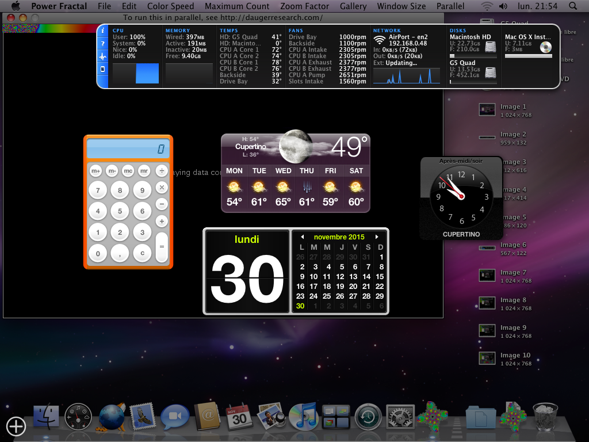Select Image 10 thumbnail on desktop
The width and height of the screenshot is (589, 442).
pyautogui.click(x=487, y=359)
